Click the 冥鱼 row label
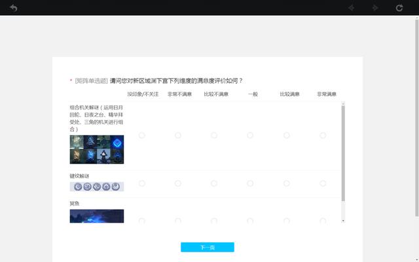The image size is (419, 262). (75, 204)
